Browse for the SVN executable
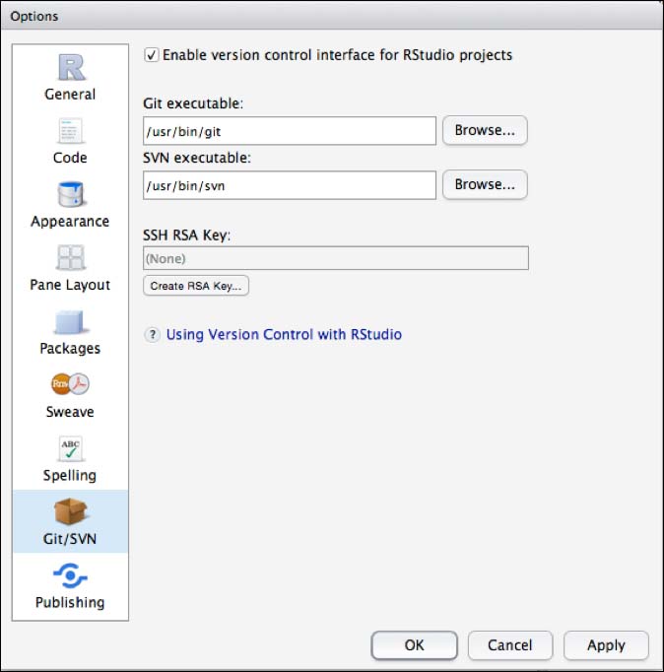The image size is (664, 672). pos(485,184)
